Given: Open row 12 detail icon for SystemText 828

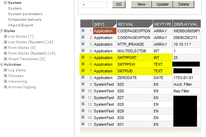Looking at the screenshot, I should (x=83, y=104).
